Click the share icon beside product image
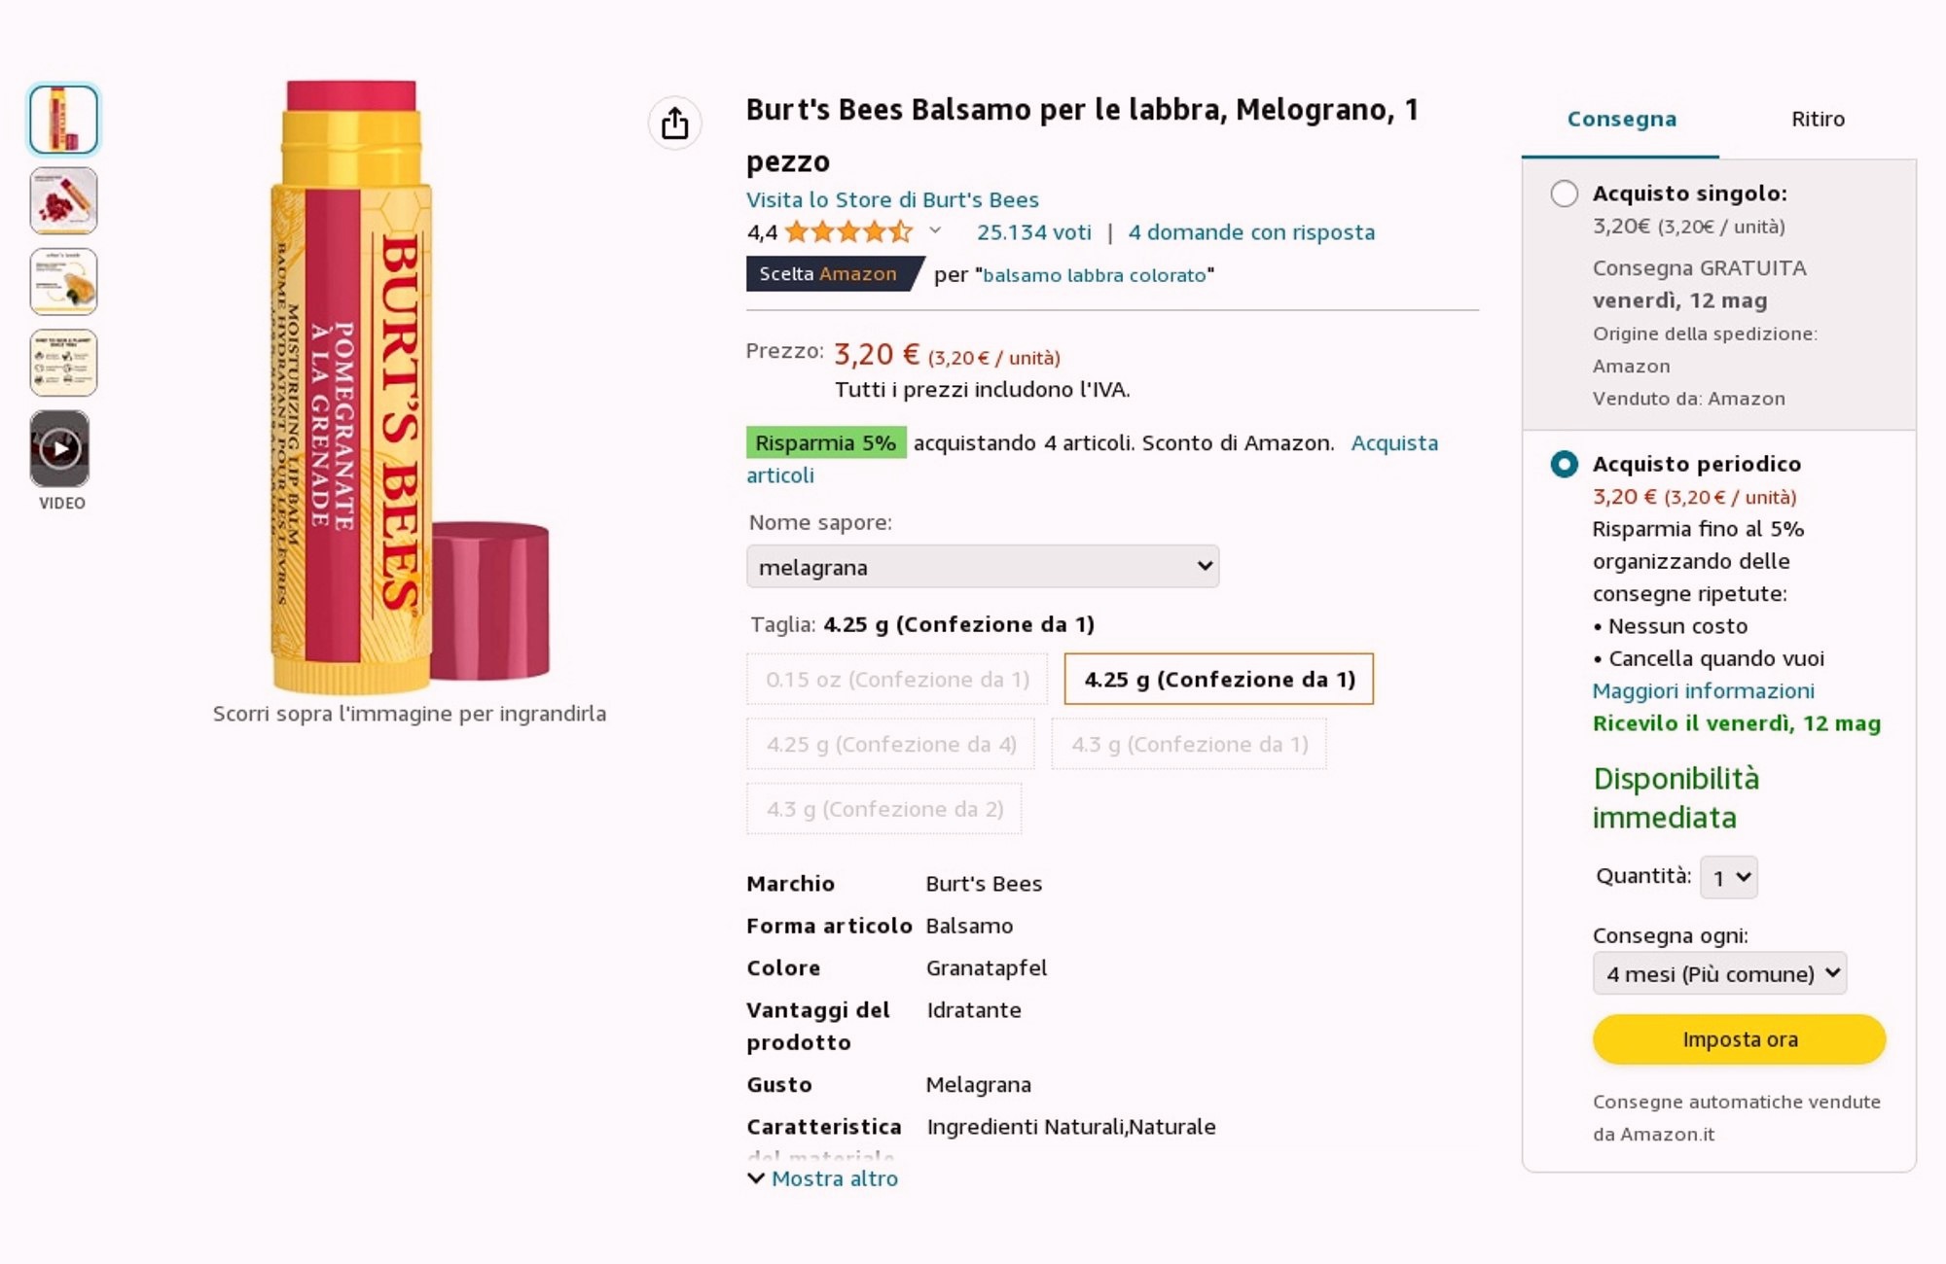This screenshot has width=1946, height=1264. point(674,123)
